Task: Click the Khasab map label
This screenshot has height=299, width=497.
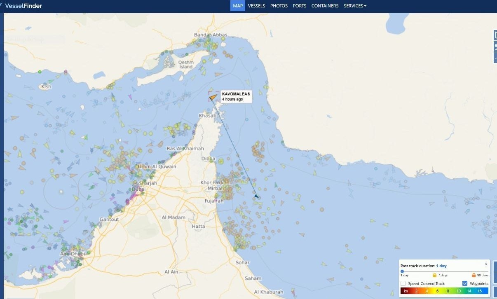Action: pyautogui.click(x=208, y=116)
